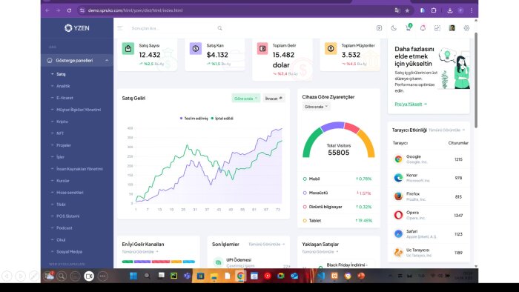
Task: Click the search magnifier icon
Action: 219,28
